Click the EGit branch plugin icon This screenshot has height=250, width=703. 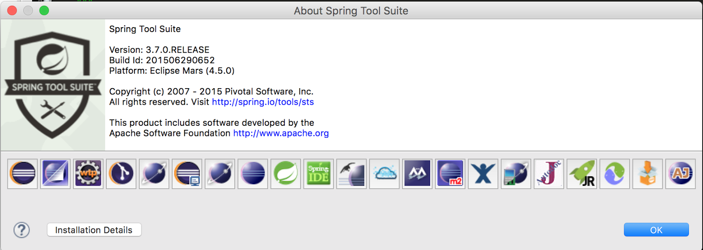pos(121,174)
